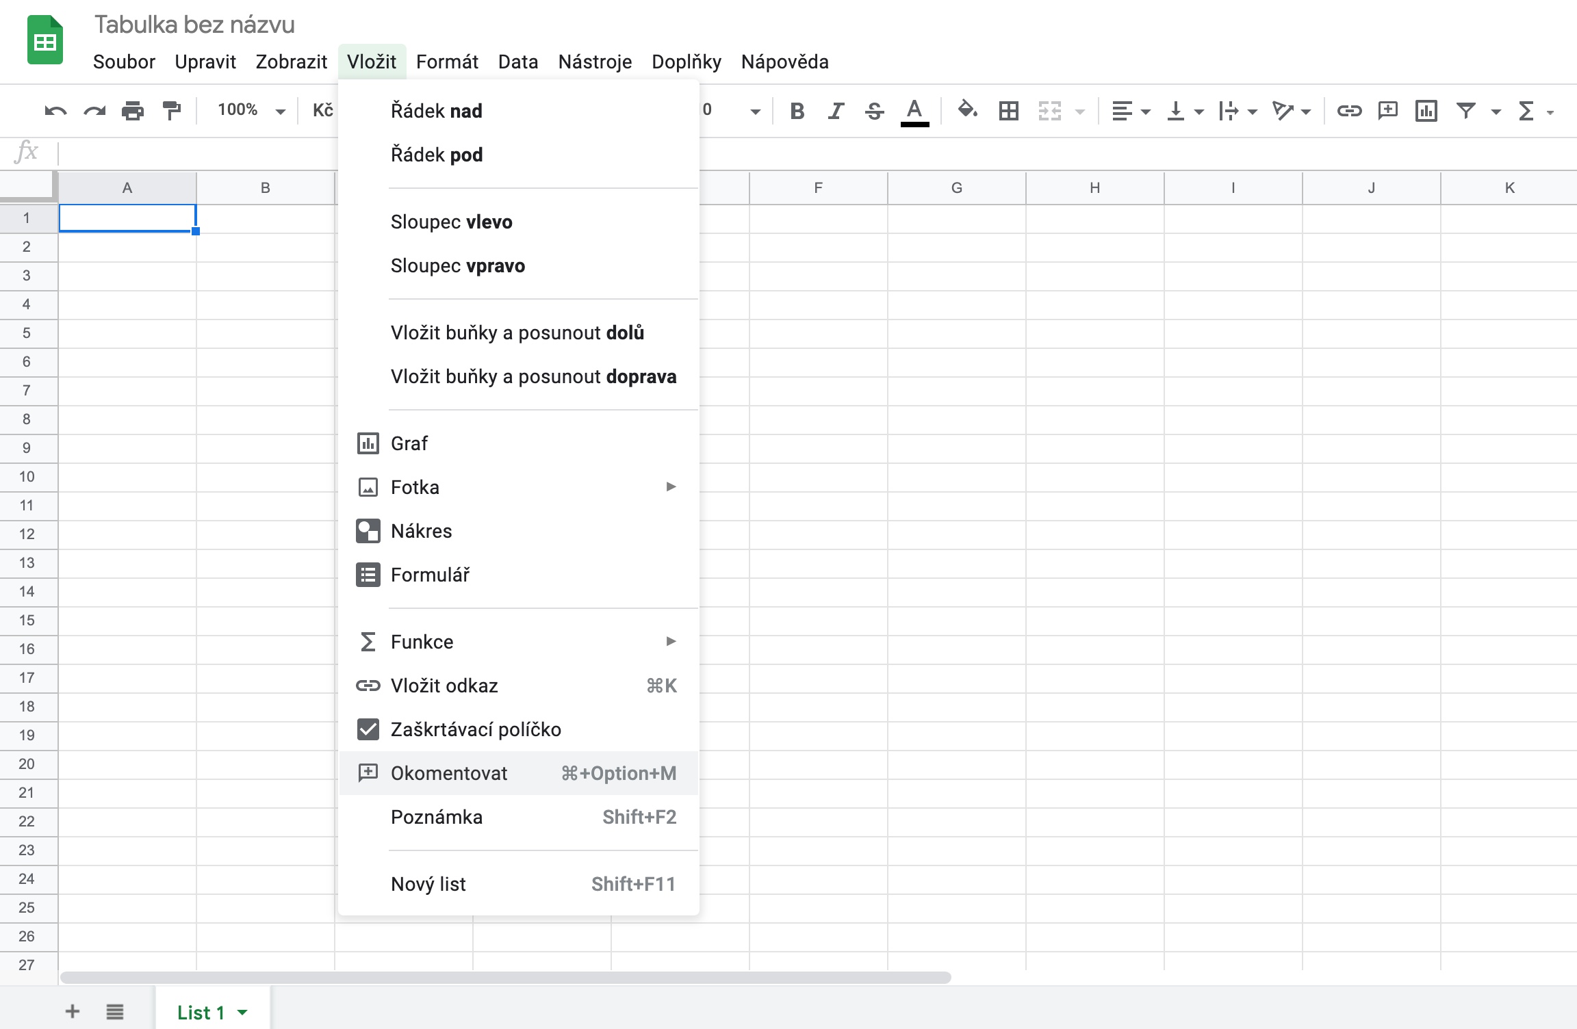Open the Formát menu
The width and height of the screenshot is (1577, 1029).
(447, 62)
